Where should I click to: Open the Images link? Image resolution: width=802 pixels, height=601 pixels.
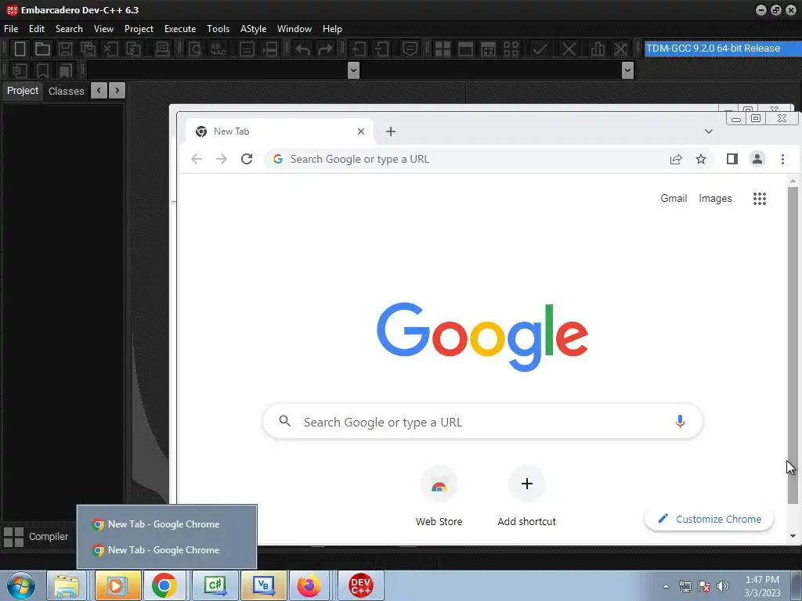pyautogui.click(x=715, y=198)
